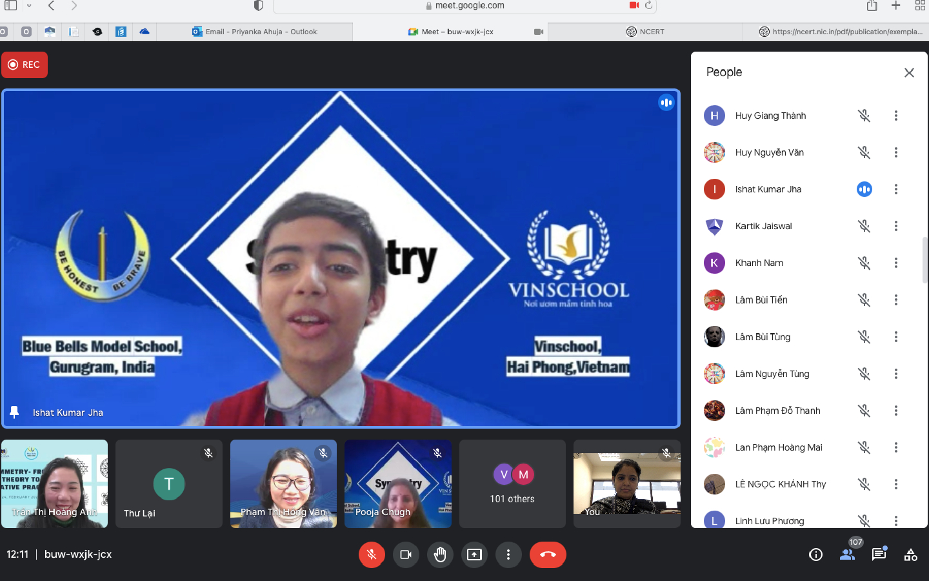Open more options for Khanh Nam
The height and width of the screenshot is (581, 929).
pyautogui.click(x=895, y=263)
